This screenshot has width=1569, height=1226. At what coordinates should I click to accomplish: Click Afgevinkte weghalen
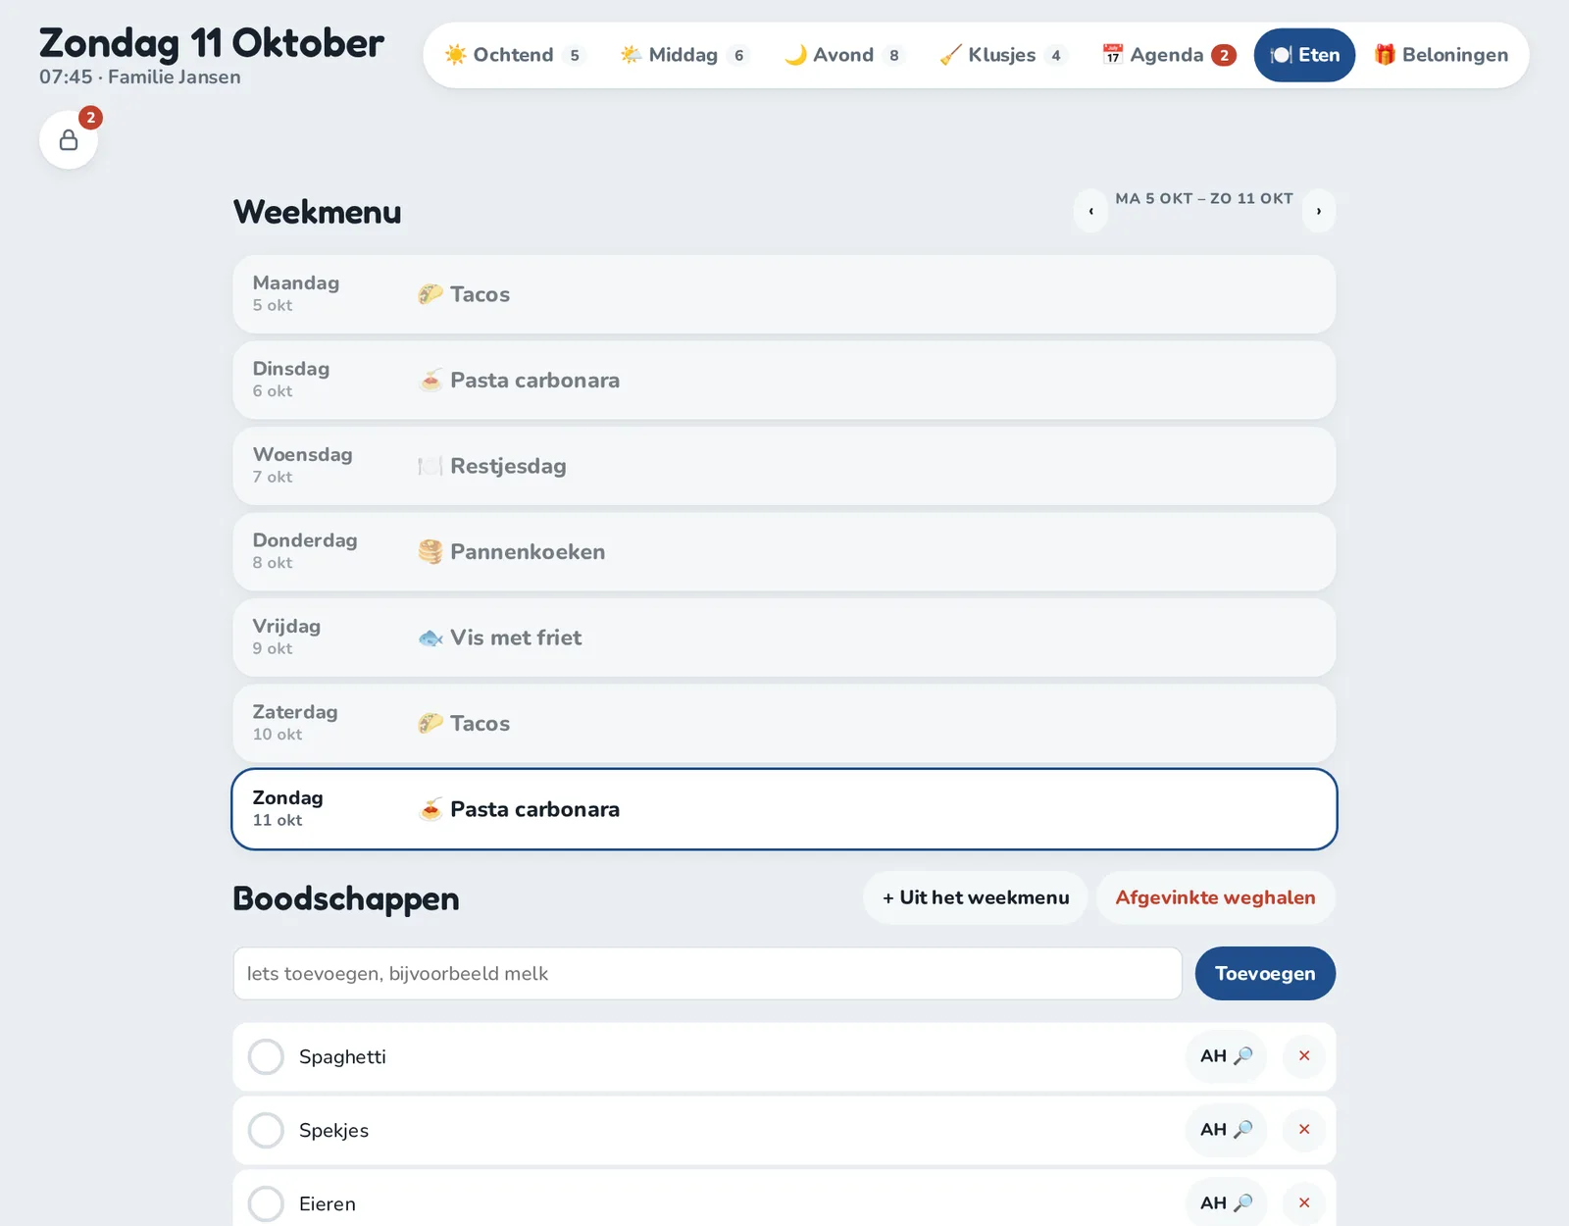coord(1216,897)
